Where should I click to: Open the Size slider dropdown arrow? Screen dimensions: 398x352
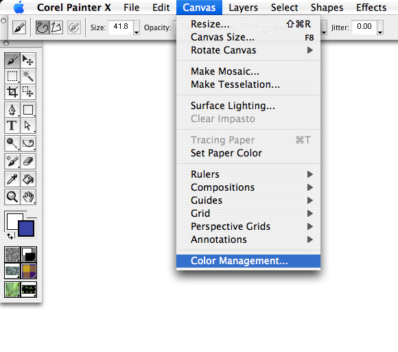pyautogui.click(x=137, y=27)
